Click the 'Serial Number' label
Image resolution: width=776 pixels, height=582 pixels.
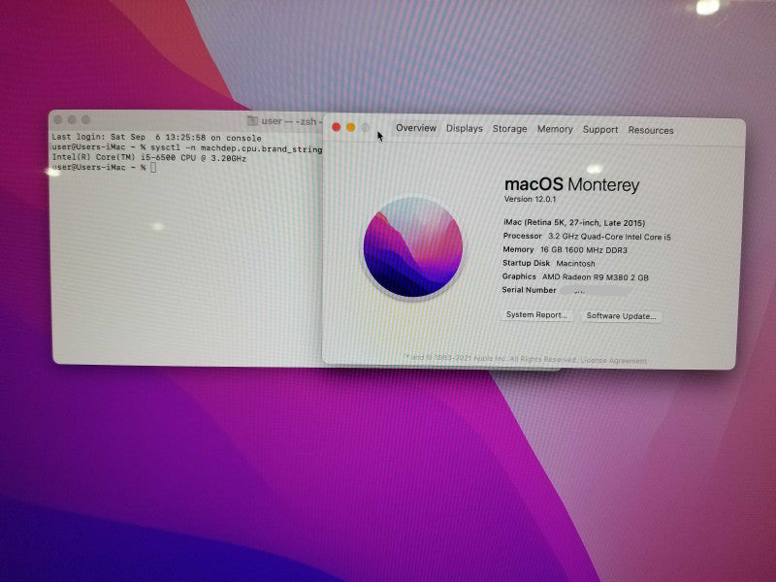(x=529, y=290)
